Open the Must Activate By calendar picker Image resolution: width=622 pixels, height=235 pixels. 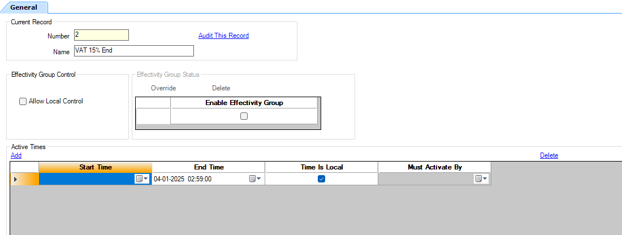coord(481,179)
